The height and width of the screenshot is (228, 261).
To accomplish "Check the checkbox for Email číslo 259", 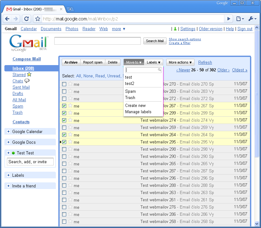I will [x=64, y=128].
